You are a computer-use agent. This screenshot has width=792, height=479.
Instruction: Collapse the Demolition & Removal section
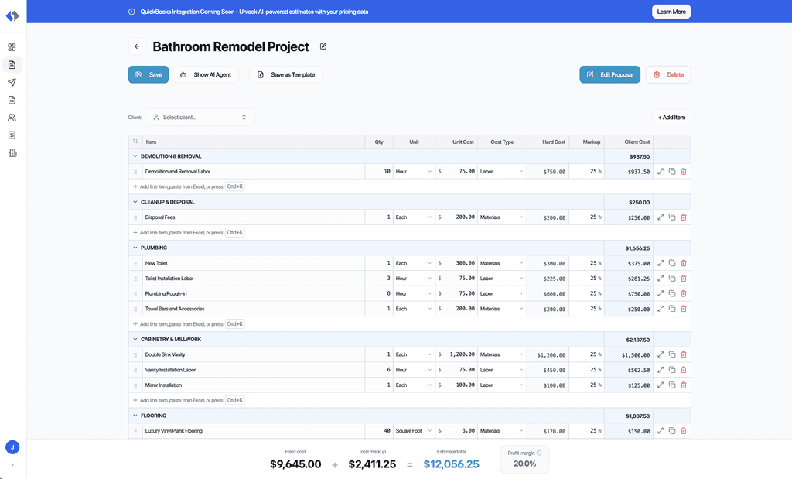[x=135, y=156]
